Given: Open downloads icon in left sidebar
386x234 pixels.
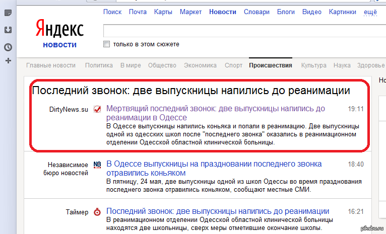Looking at the screenshot, I should tap(8, 30).
